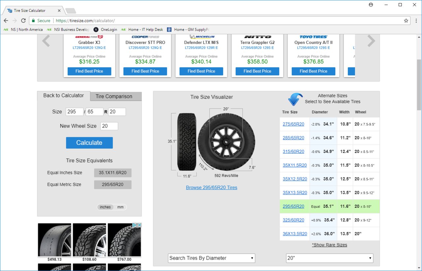This screenshot has height=271, width=422.
Task: Open the Chrome user profile icon
Action: tap(371, 5)
